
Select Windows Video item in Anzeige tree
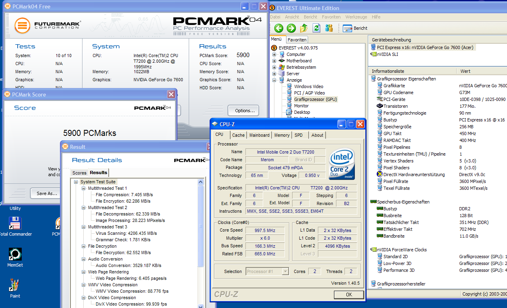(308, 86)
